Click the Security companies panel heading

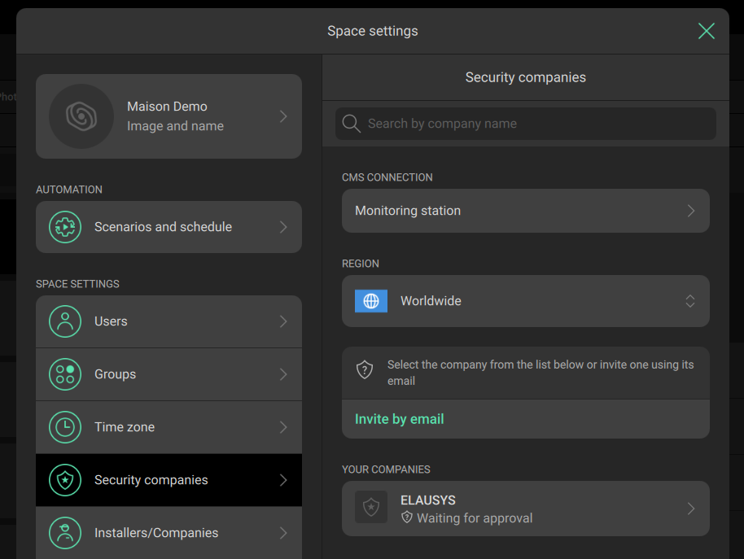click(526, 77)
